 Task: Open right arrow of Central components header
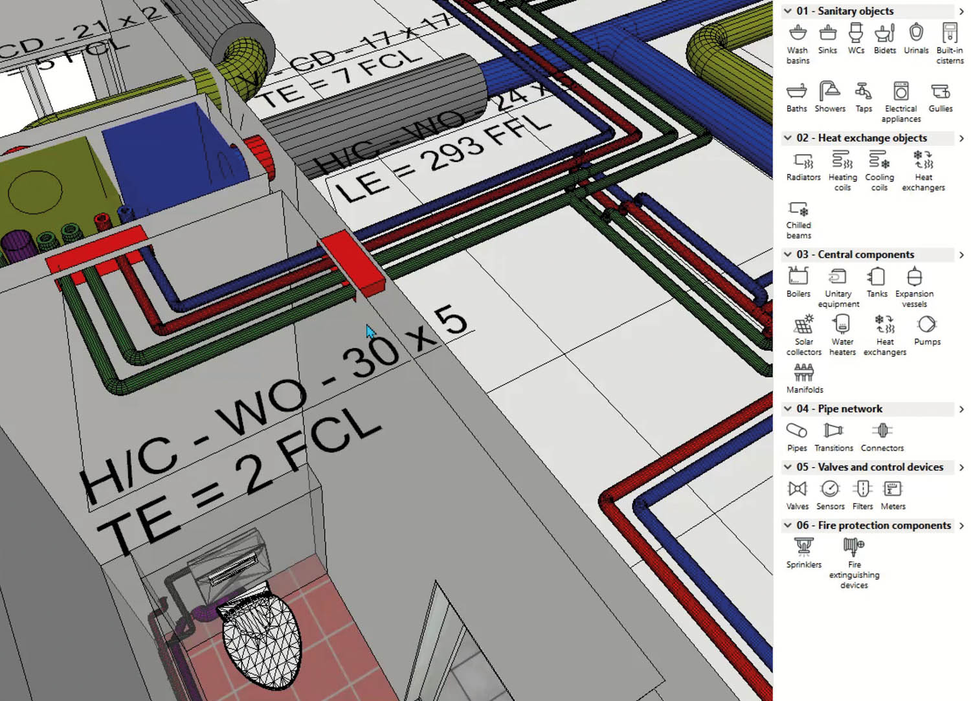tap(961, 255)
